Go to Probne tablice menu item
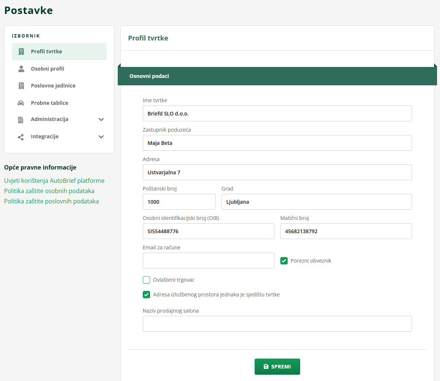 49,103
